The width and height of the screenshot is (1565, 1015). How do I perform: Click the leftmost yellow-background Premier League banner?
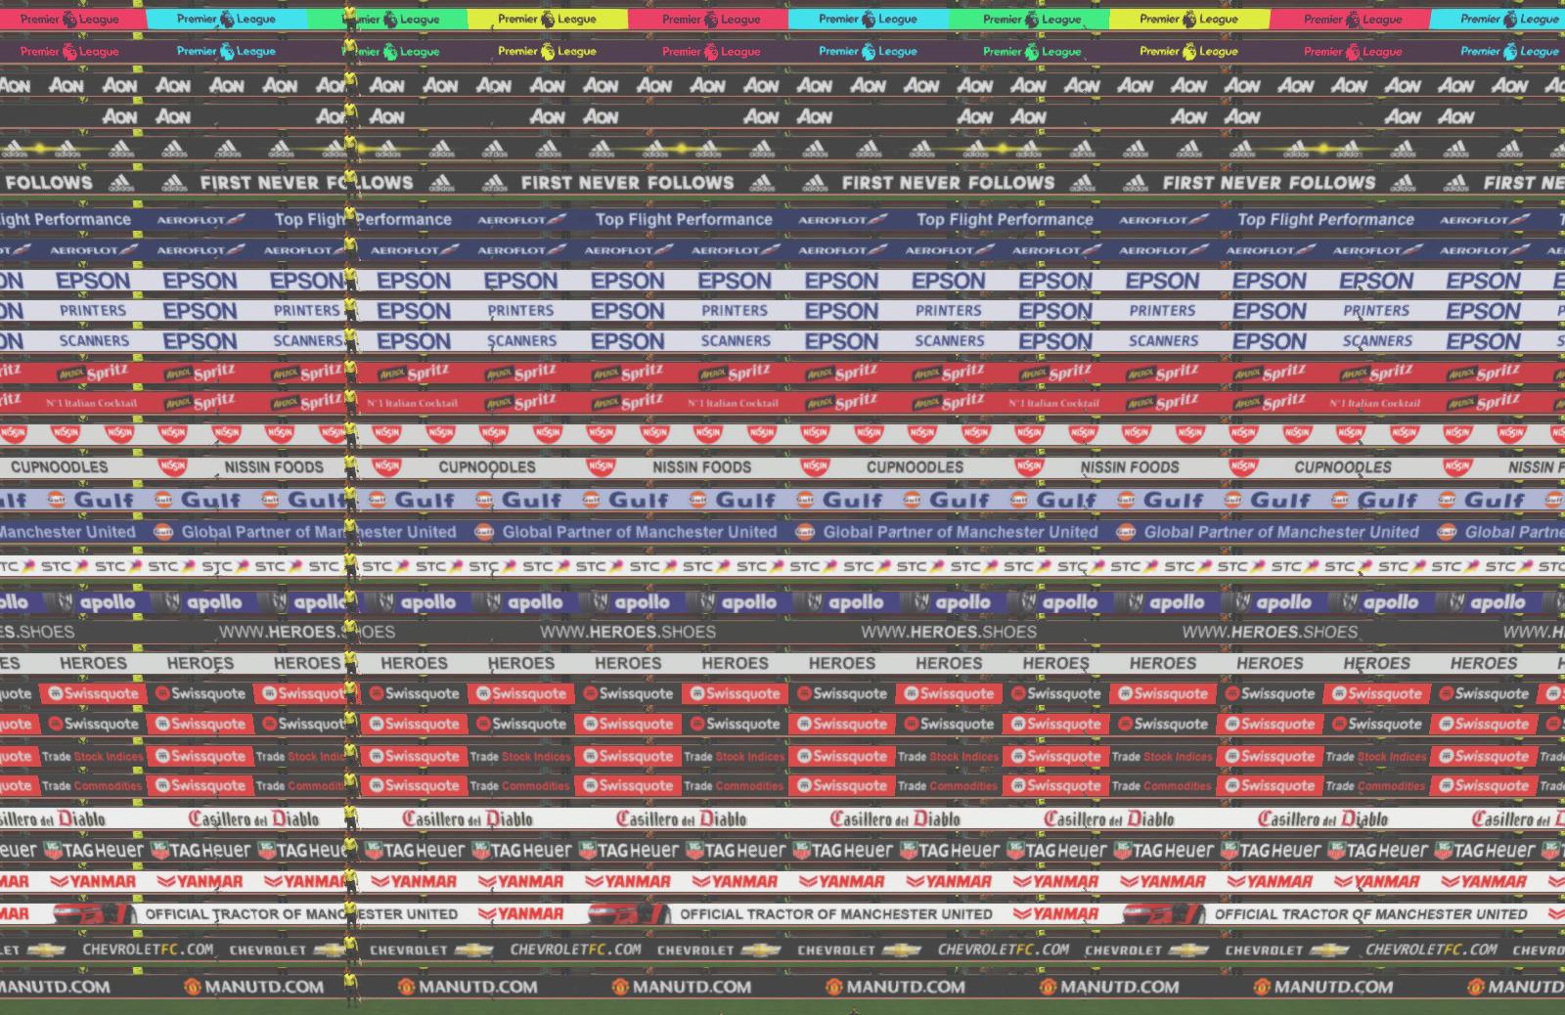click(x=548, y=19)
